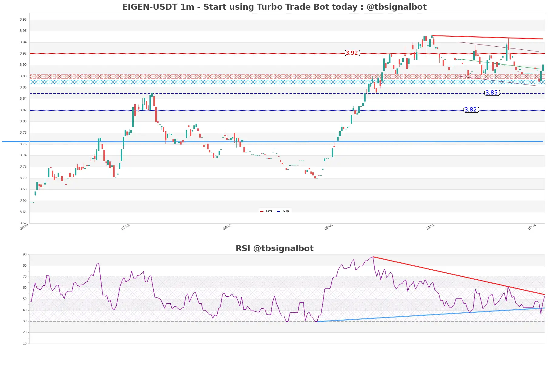Screen dimensions: 549x366
Task: Click the 3.70 price axis label
Action: point(23,178)
